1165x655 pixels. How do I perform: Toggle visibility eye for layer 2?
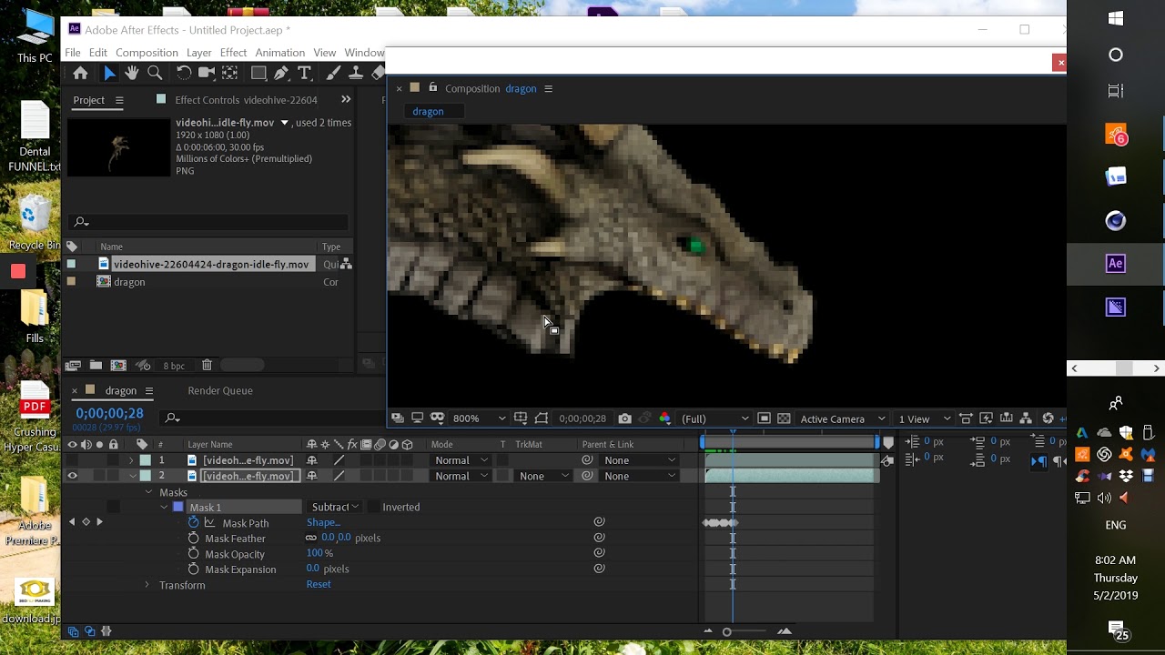pyautogui.click(x=72, y=476)
